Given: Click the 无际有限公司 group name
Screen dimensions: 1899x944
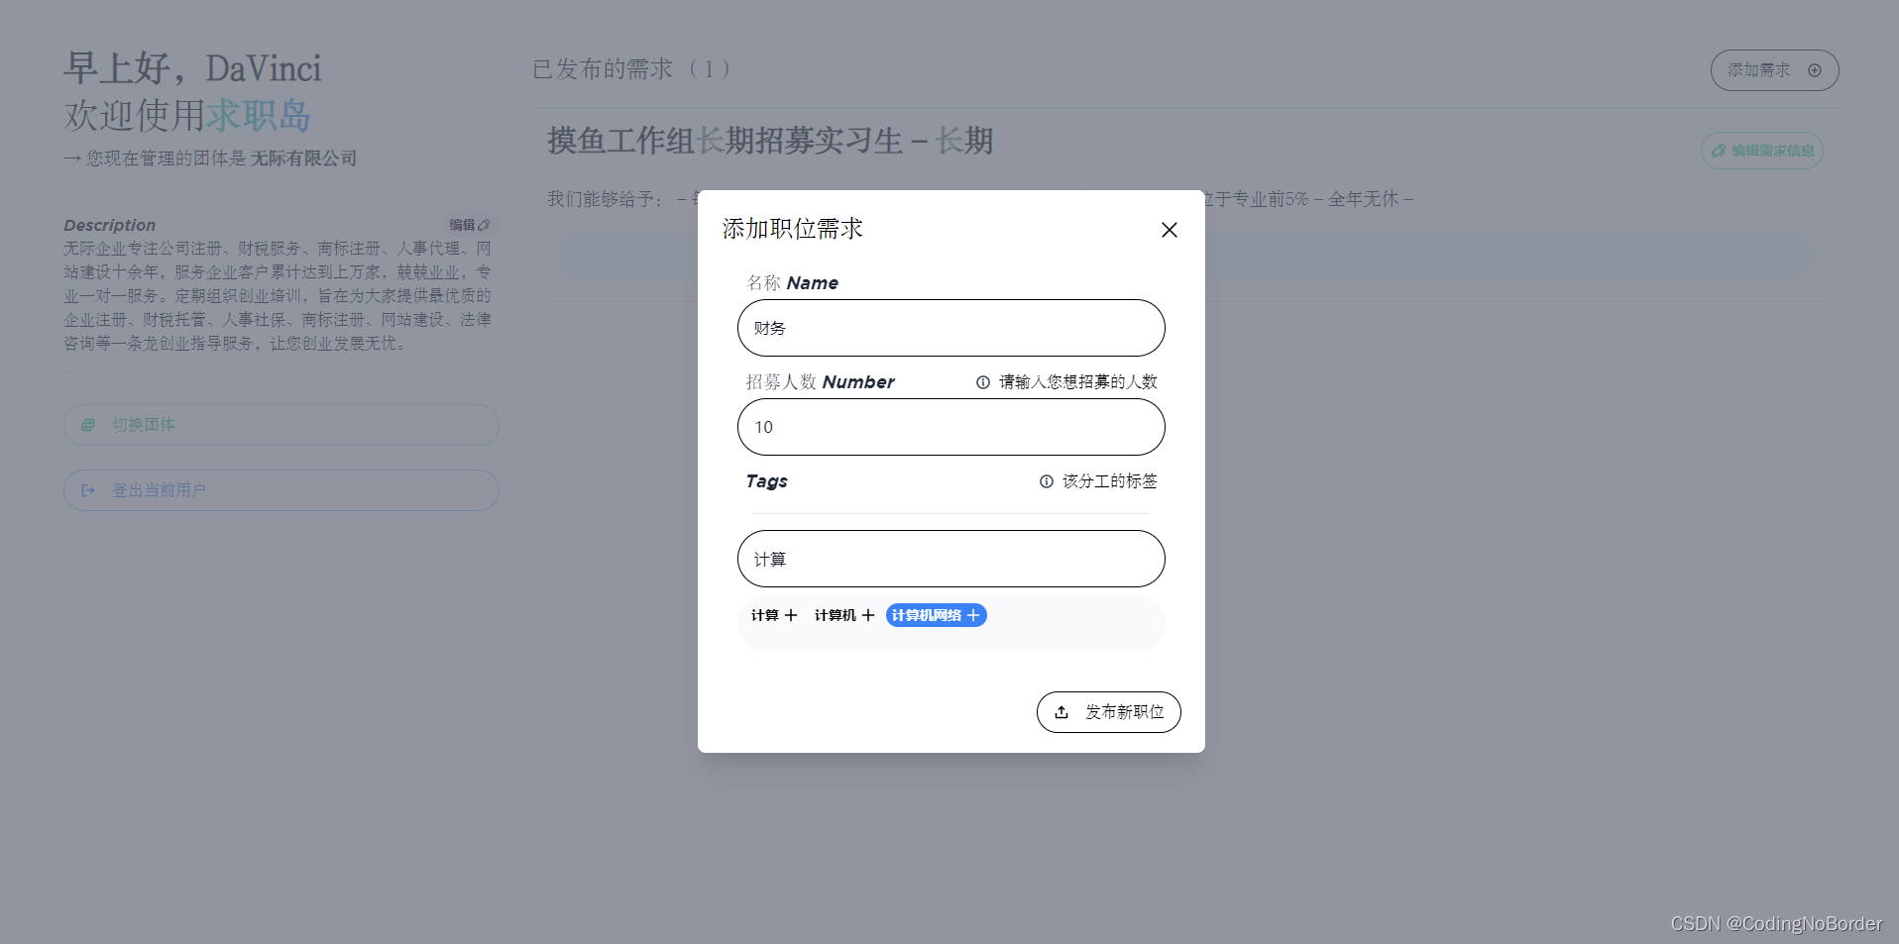Looking at the screenshot, I should click(303, 158).
